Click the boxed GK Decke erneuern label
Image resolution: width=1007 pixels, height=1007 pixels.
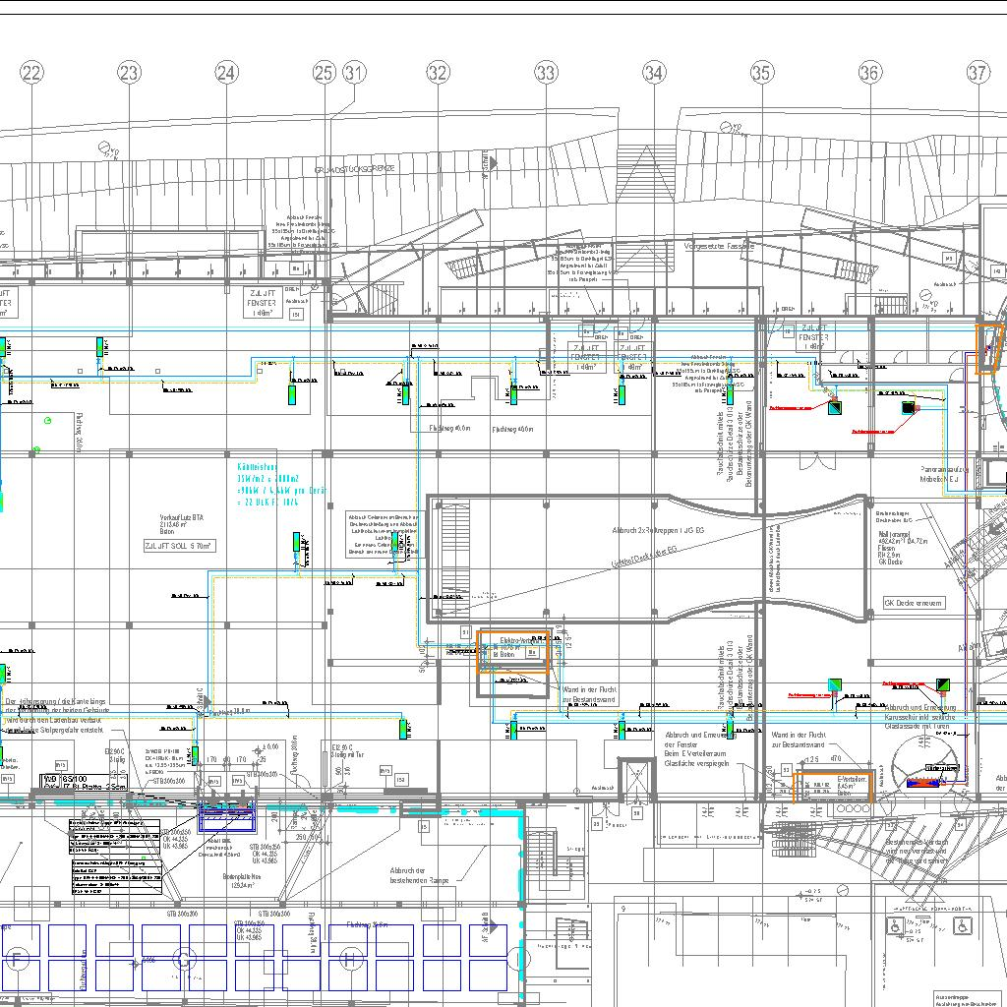point(913,603)
